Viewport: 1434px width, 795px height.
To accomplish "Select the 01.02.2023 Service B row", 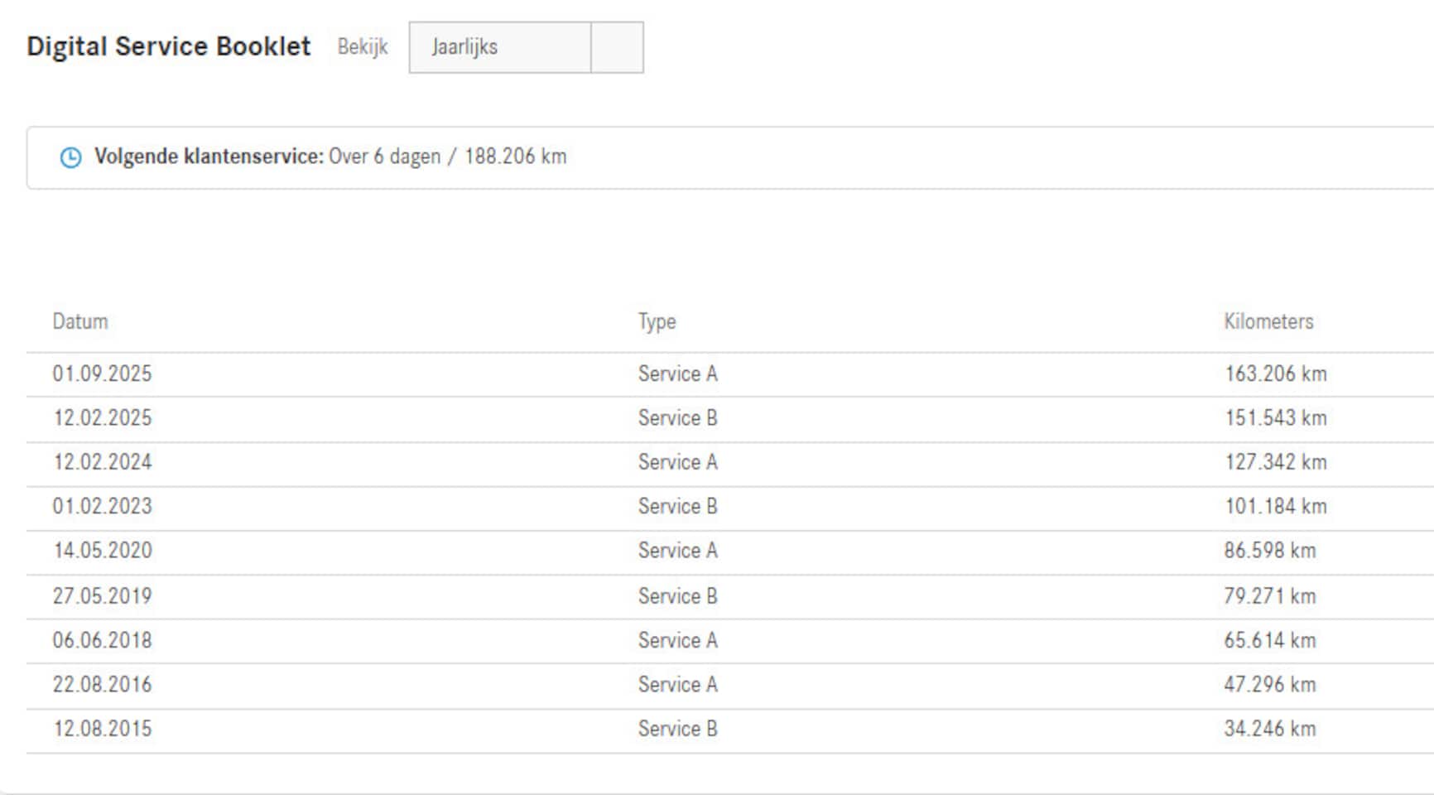I will click(x=730, y=508).
